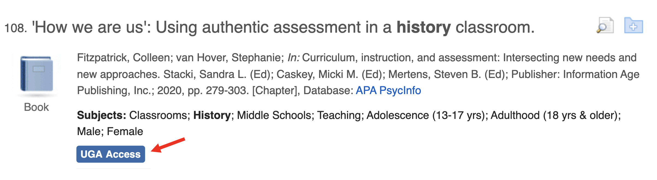Image resolution: width=657 pixels, height=180 pixels.
Task: Click the Female subject term
Action: coord(125,131)
